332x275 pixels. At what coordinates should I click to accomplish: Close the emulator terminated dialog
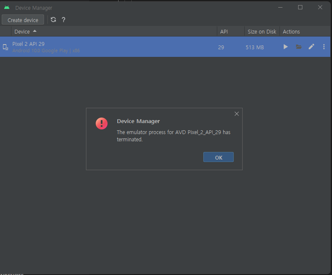236,114
